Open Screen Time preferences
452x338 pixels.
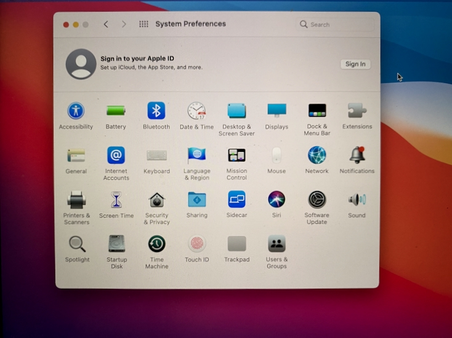[x=116, y=200]
